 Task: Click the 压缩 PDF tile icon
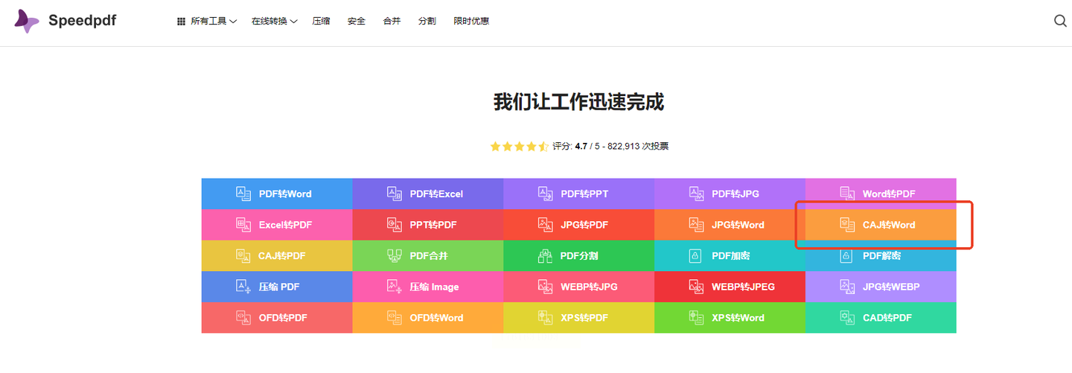click(x=243, y=287)
